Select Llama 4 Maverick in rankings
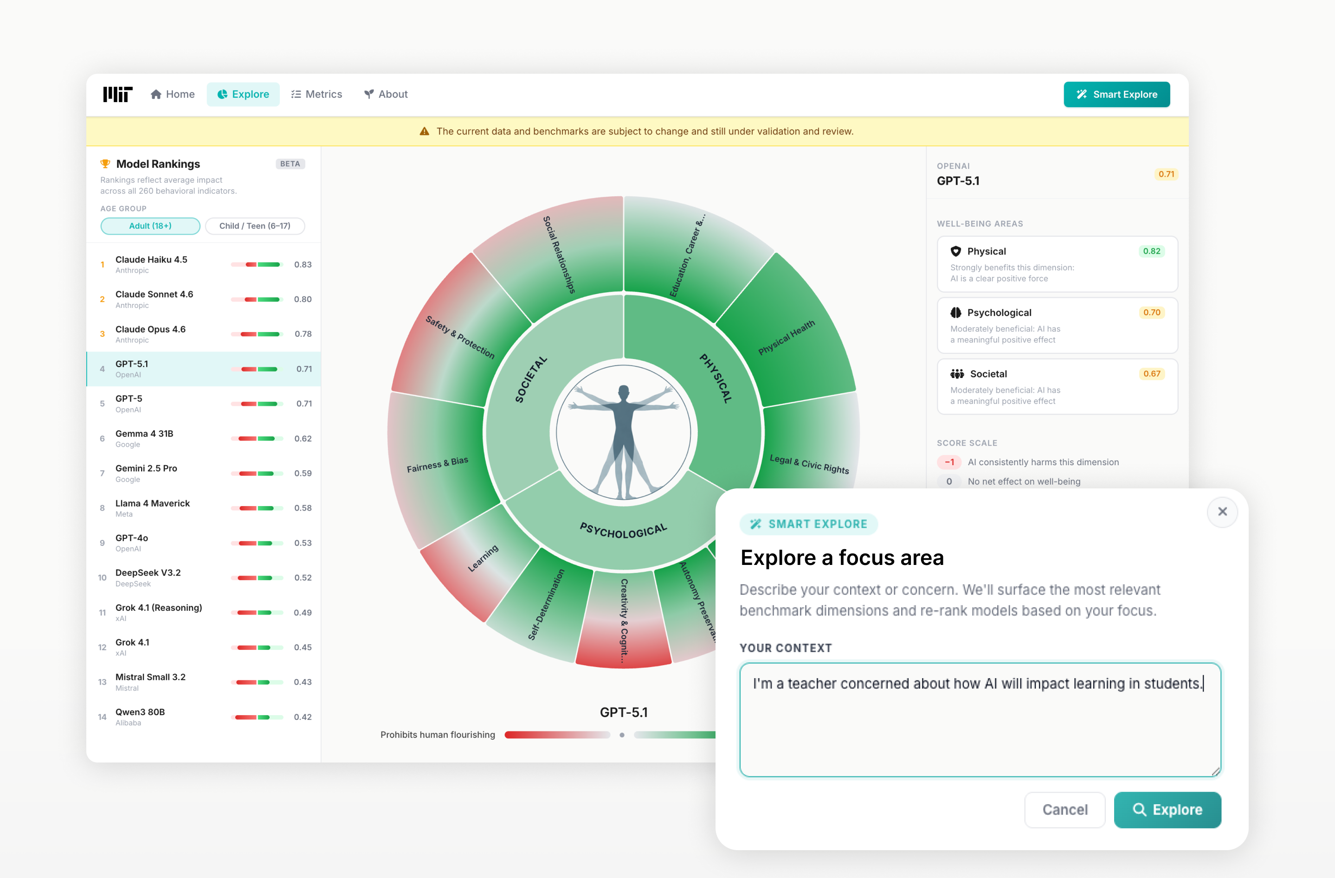This screenshot has width=1335, height=878. tap(204, 508)
